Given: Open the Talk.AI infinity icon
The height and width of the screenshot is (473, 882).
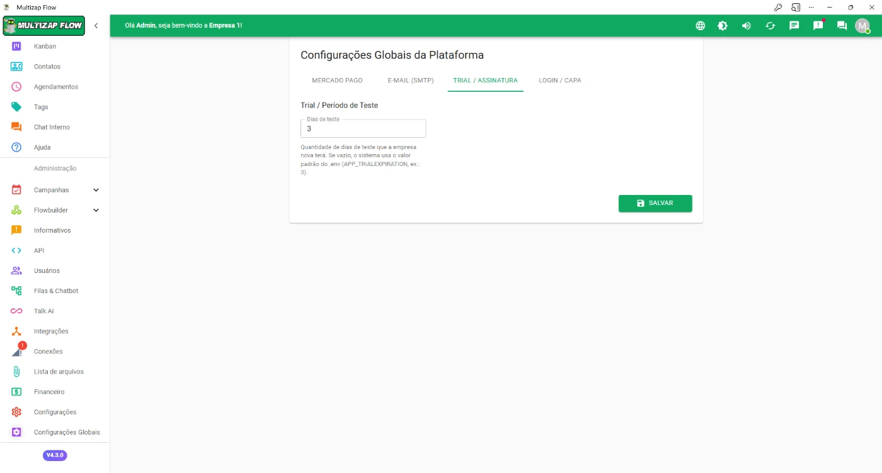Looking at the screenshot, I should [x=17, y=311].
